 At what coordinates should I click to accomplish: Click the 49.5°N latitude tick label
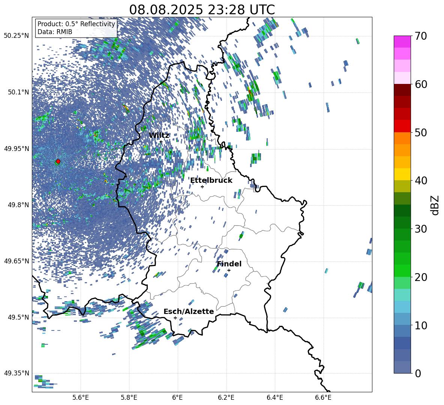[18, 317]
